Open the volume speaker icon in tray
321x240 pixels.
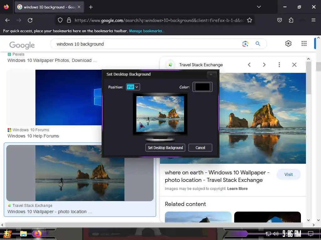click(x=276, y=234)
